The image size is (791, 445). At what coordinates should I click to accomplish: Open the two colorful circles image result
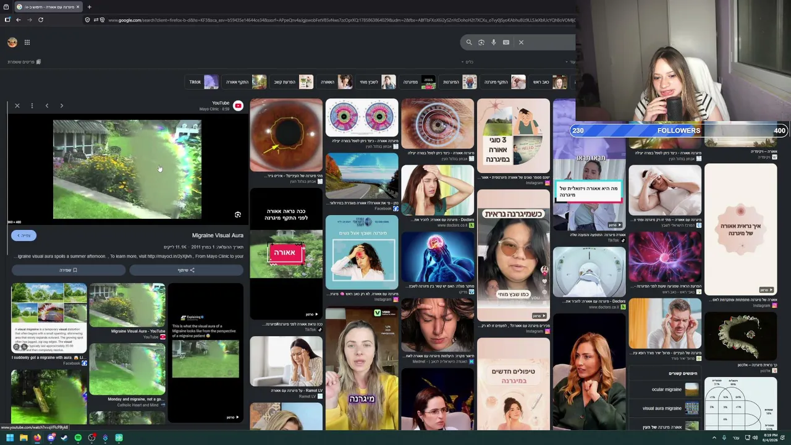(x=362, y=118)
